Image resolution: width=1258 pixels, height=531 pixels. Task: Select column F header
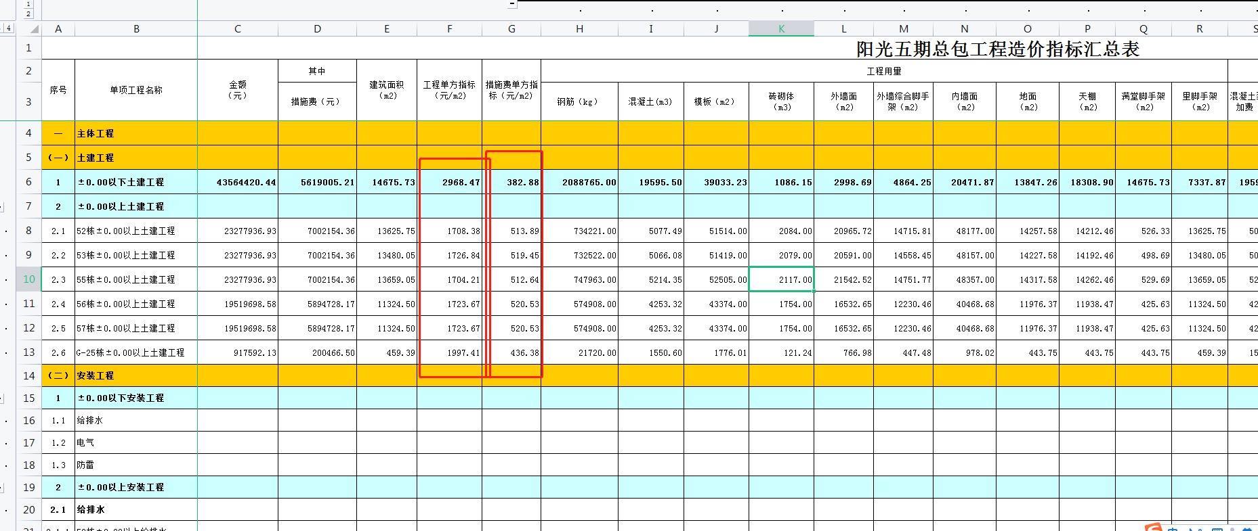coord(449,28)
